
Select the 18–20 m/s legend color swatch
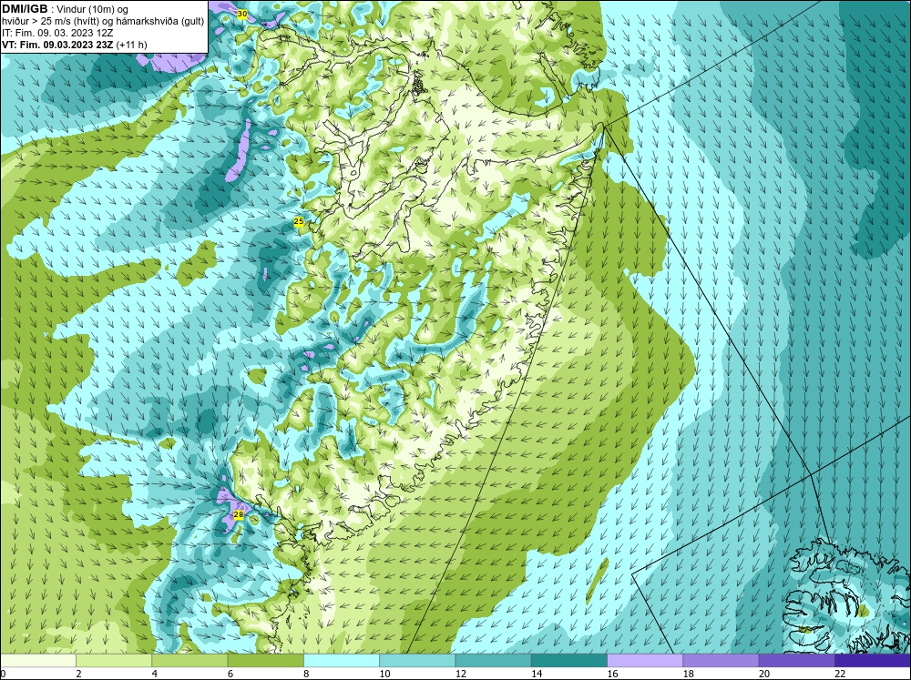721,660
